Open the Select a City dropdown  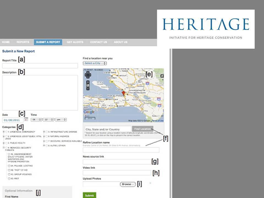click(x=95, y=63)
